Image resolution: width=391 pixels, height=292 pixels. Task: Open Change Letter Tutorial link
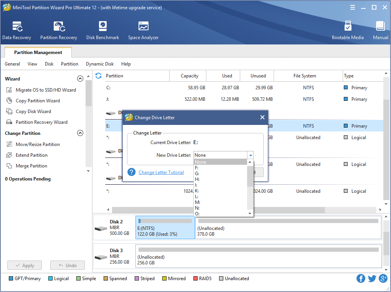pyautogui.click(x=161, y=172)
